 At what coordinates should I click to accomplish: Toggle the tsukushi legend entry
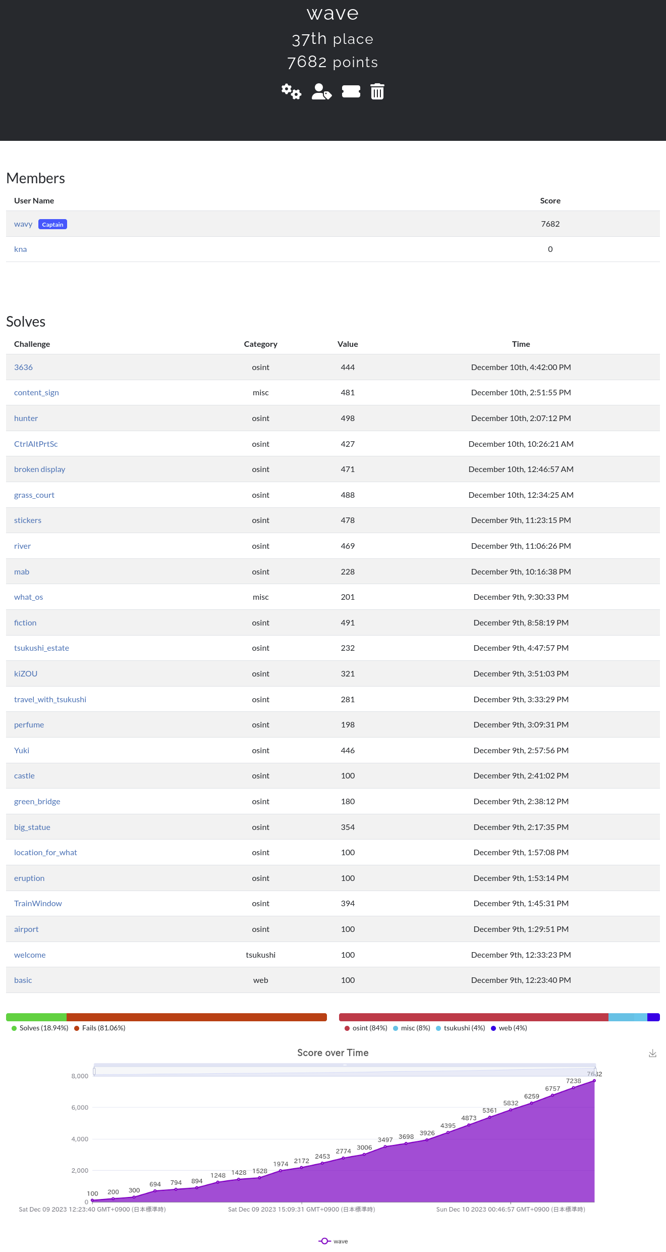coord(460,1028)
